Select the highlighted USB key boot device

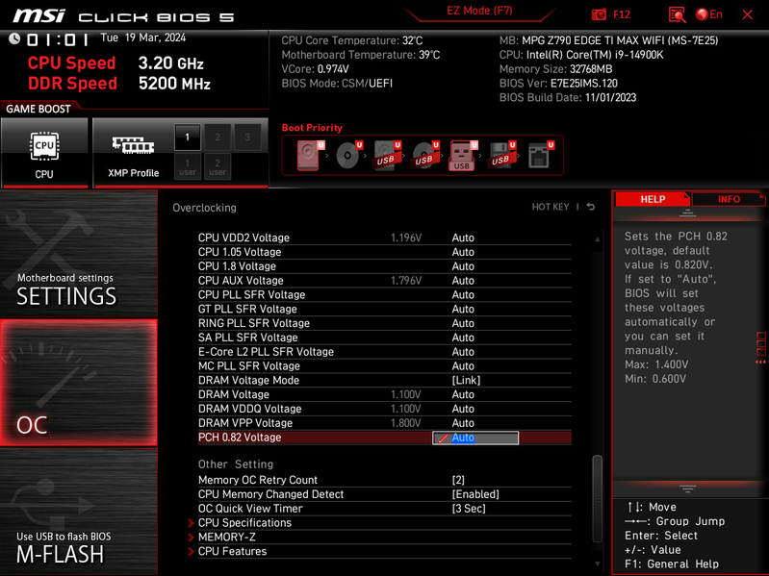coord(463,155)
